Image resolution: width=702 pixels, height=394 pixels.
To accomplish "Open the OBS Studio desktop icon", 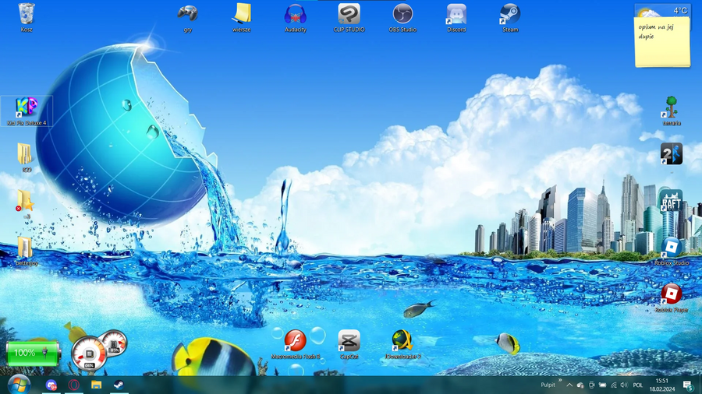I will pyautogui.click(x=402, y=16).
